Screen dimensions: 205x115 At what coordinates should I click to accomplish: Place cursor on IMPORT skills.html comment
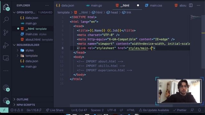coord(101,66)
